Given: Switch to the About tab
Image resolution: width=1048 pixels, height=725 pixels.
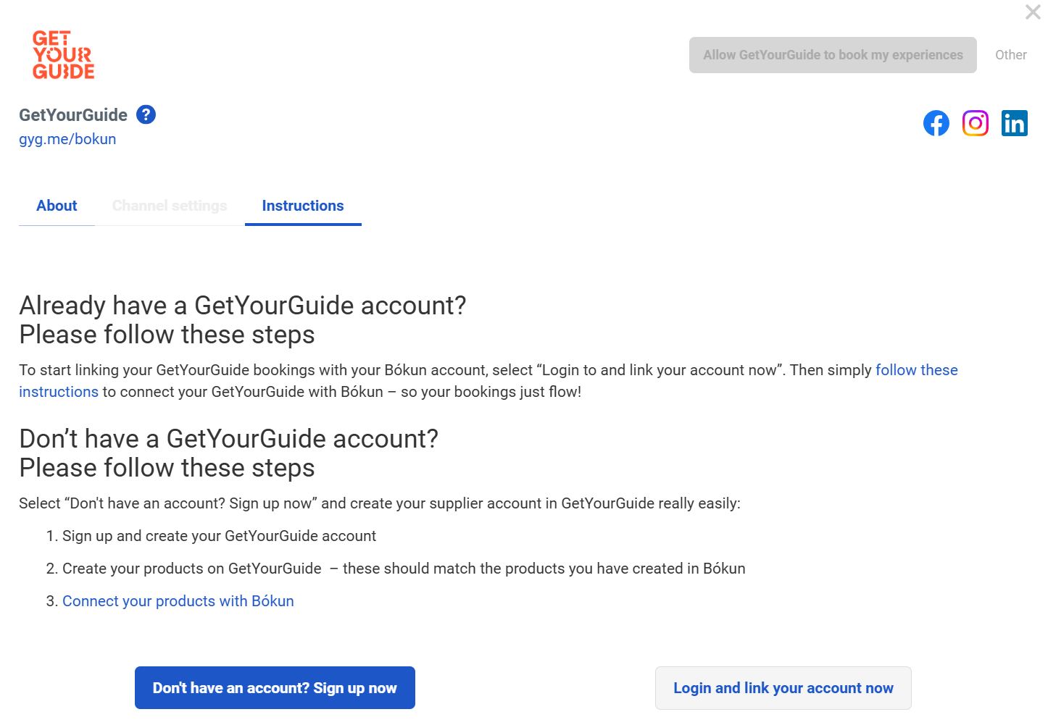Looking at the screenshot, I should click(x=57, y=206).
